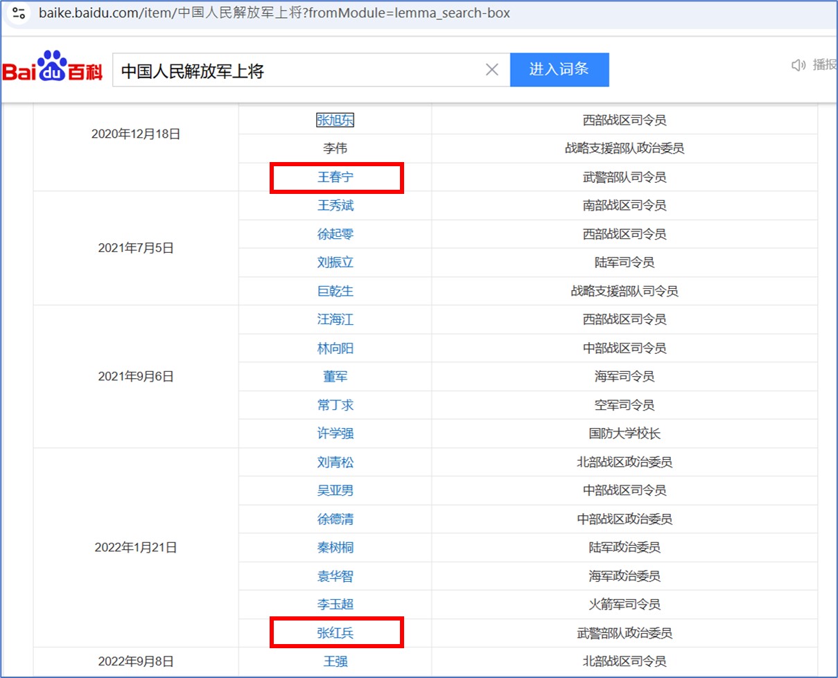
Task: Click the speaker 播报 icon
Action: 798,65
